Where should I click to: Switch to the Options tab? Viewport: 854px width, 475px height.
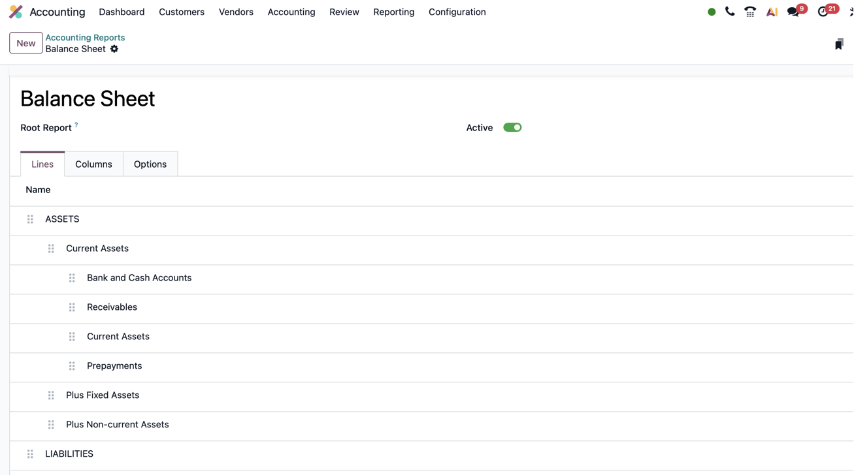[150, 164]
